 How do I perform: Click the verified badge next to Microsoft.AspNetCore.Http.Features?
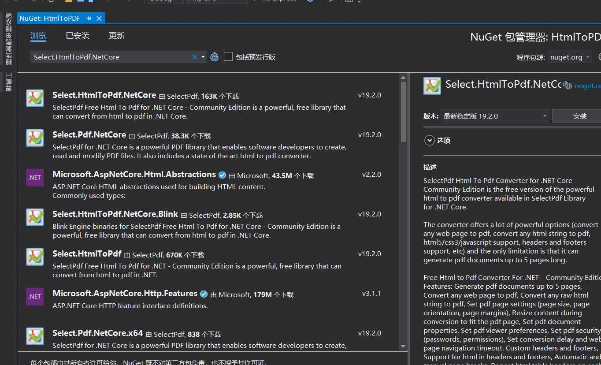204,294
